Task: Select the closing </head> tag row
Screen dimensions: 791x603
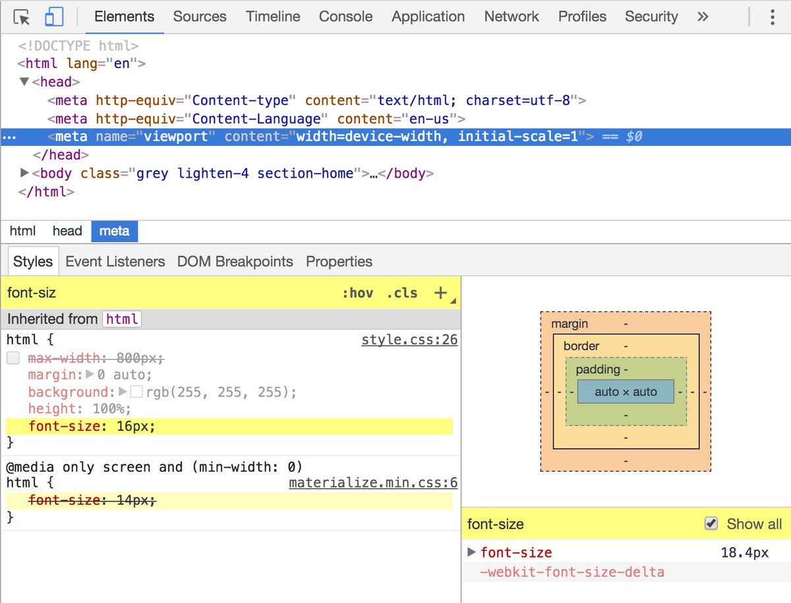Action: coord(61,155)
